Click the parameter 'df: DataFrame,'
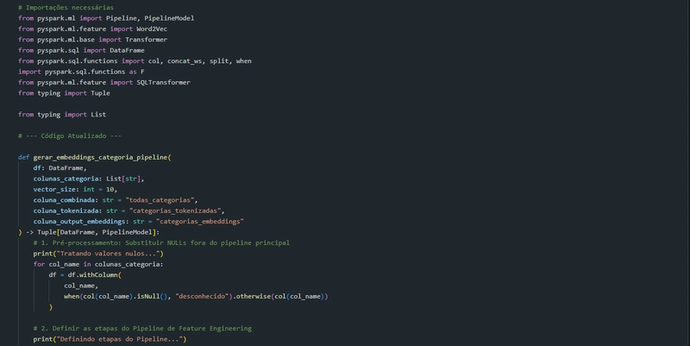The image size is (690, 346). coord(60,168)
